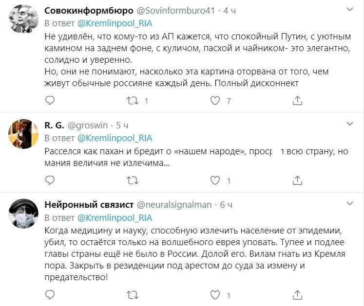
Task: Share the Совокинформбюро tweet
Action: click(297, 101)
